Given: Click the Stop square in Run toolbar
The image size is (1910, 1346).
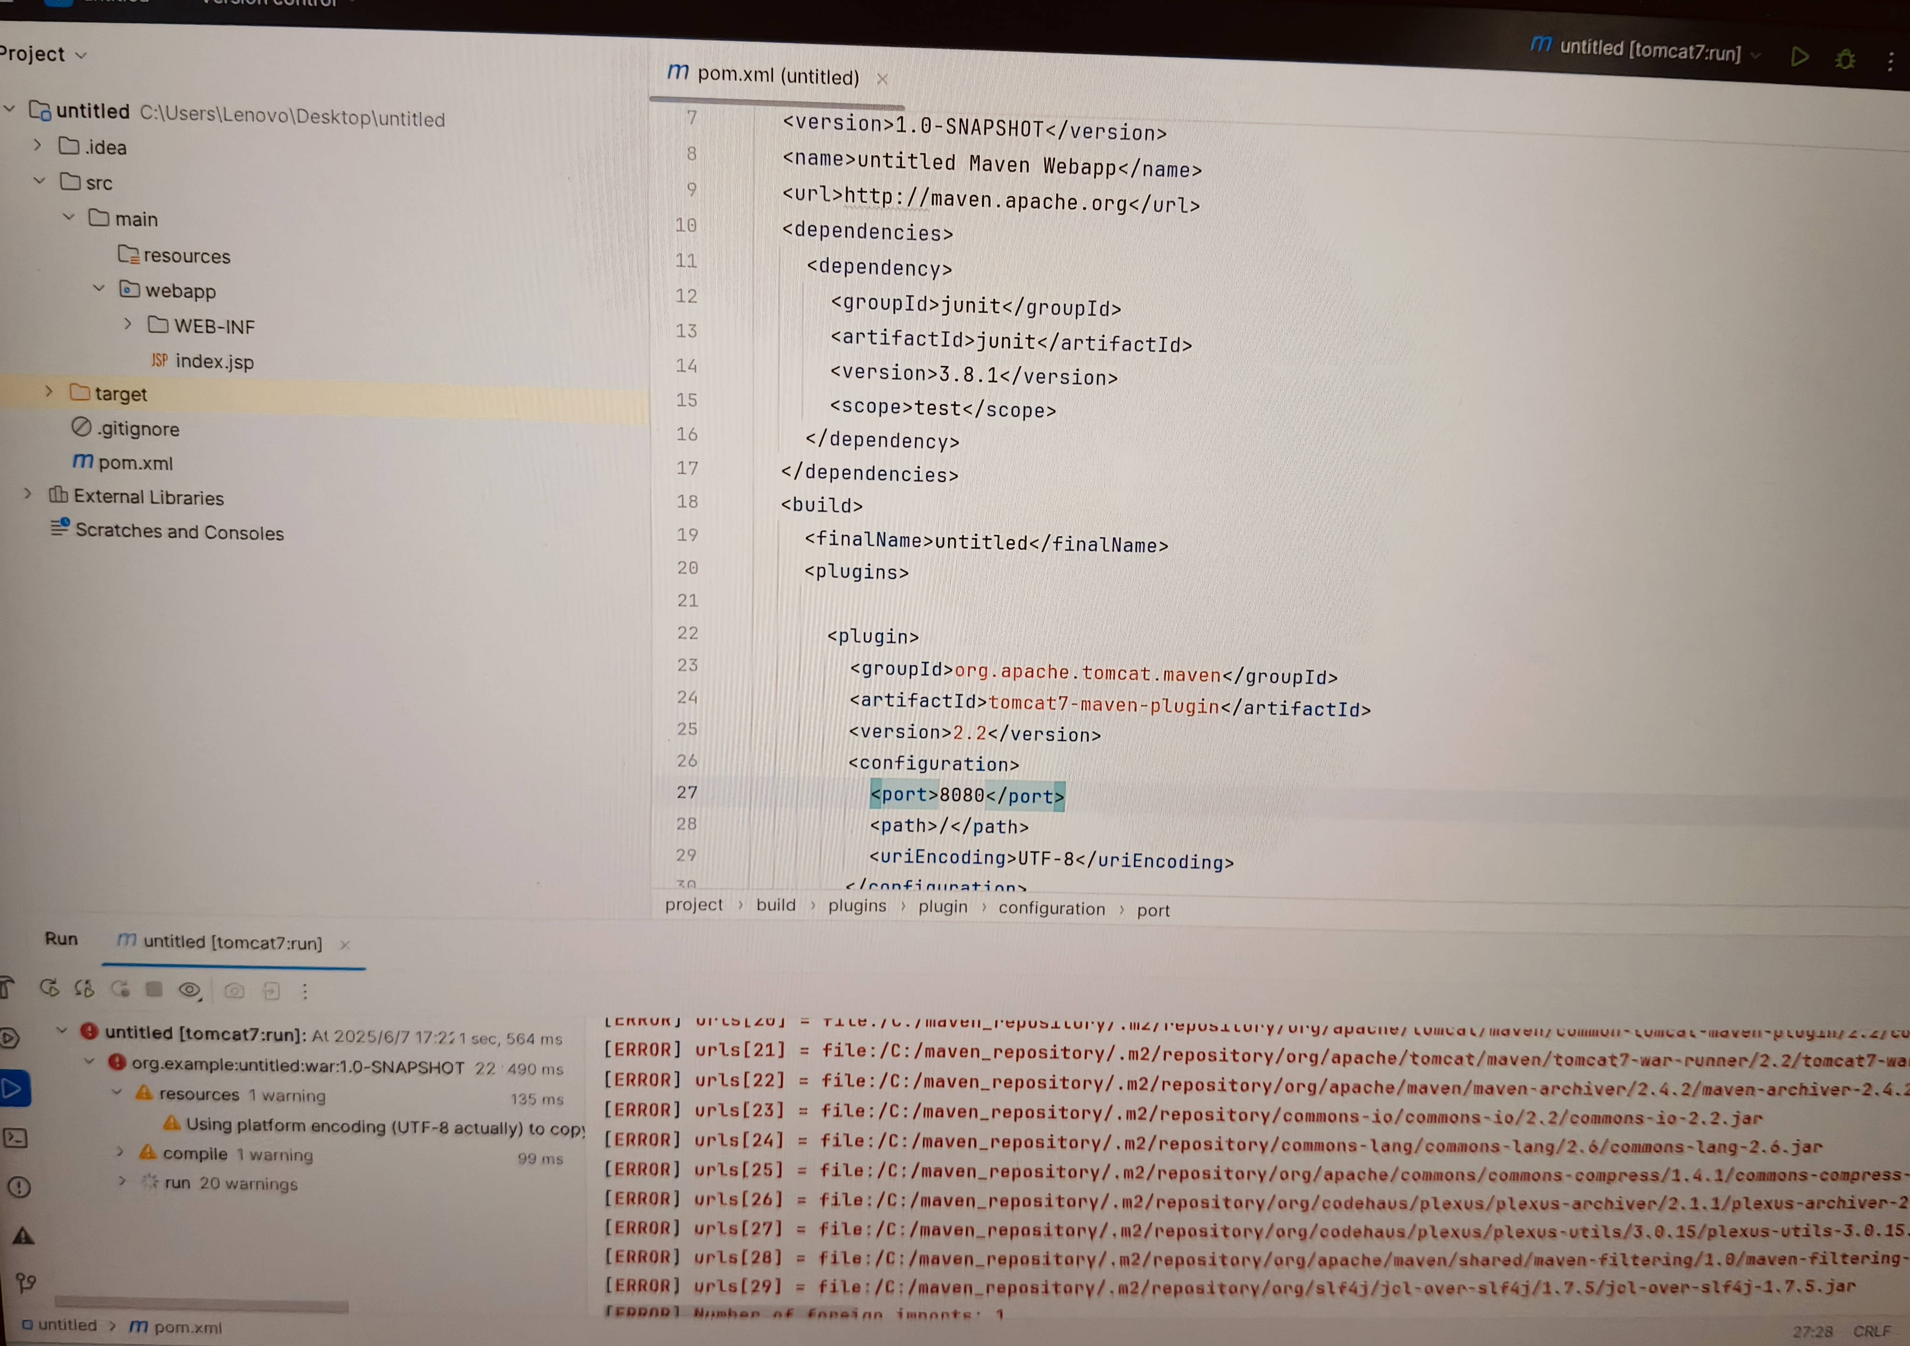Looking at the screenshot, I should tap(154, 989).
